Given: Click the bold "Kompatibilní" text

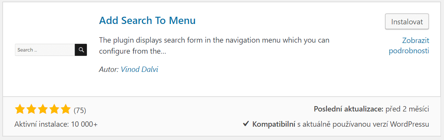Looking at the screenshot, I should [274, 124].
